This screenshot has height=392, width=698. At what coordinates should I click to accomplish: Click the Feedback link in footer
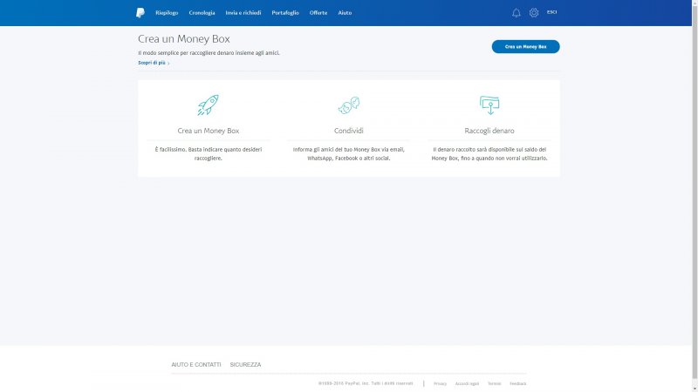(x=518, y=383)
